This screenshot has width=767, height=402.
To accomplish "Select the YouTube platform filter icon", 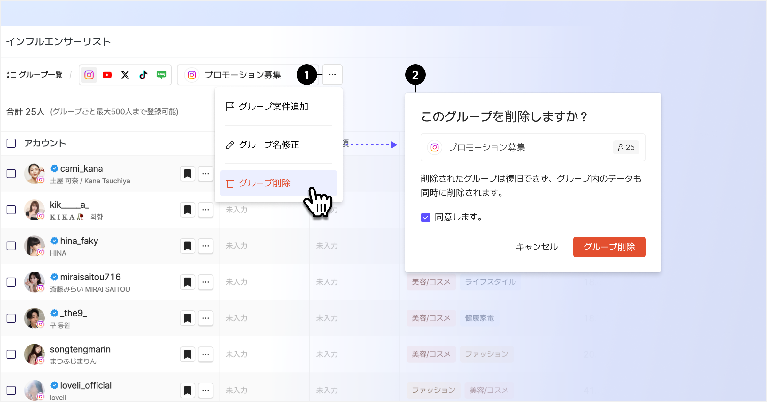I will (x=107, y=75).
